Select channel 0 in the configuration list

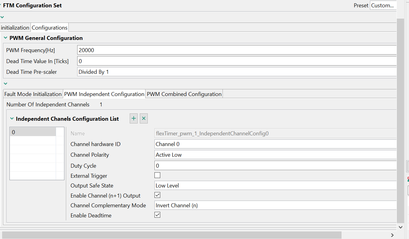(x=33, y=132)
